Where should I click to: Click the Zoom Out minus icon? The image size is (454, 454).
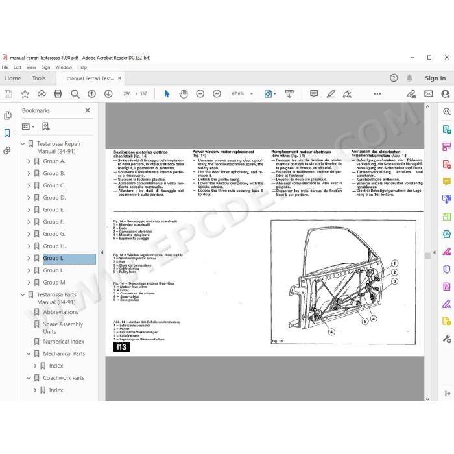(200, 94)
